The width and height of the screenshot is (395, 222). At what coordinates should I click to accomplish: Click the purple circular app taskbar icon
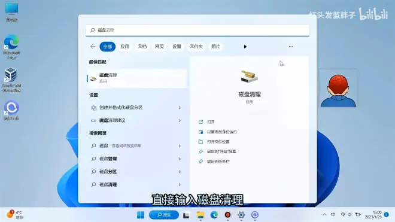click(x=255, y=215)
